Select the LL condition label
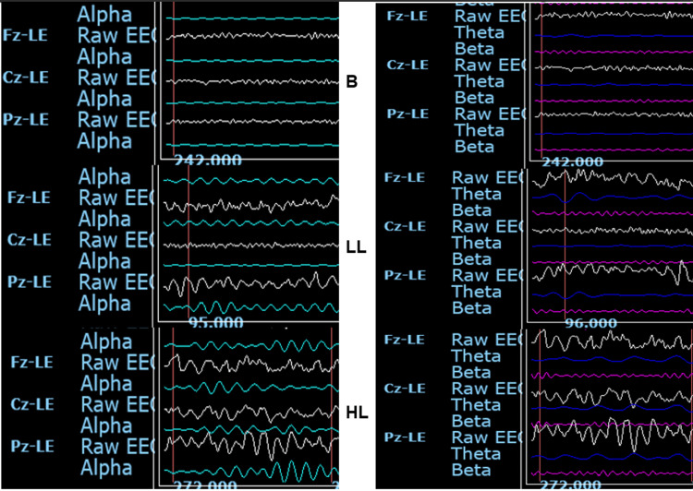The height and width of the screenshot is (491, 693). coord(357,247)
